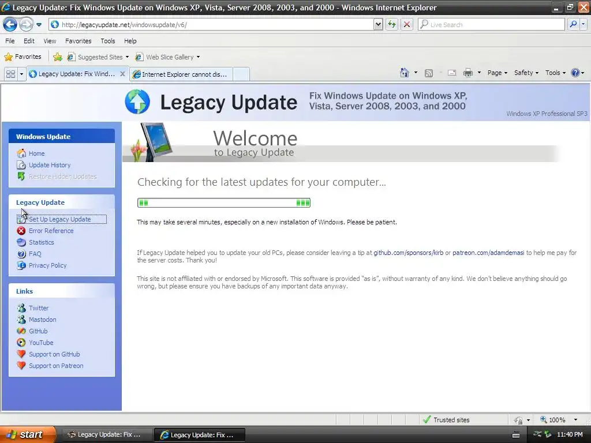Open the Edit menu
591x443 pixels.
[x=29, y=41]
